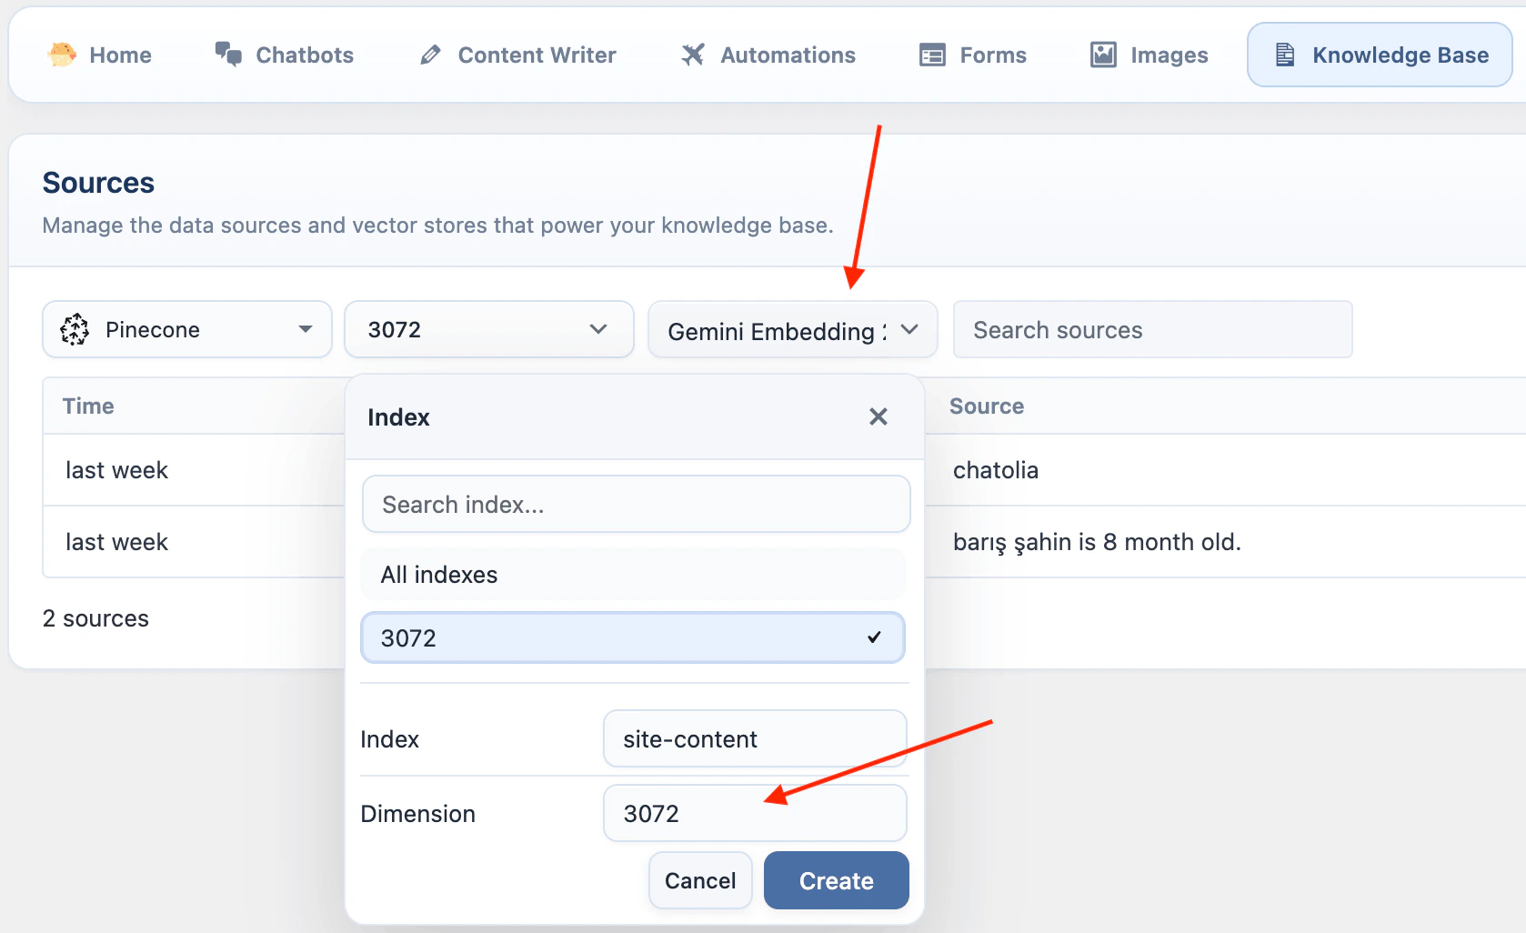The height and width of the screenshot is (933, 1526).
Task: Go to the Automations tab
Action: tap(768, 55)
